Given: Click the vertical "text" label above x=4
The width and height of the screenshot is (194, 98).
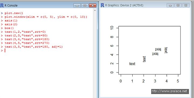Looking at the screenshot, I should (166, 50).
